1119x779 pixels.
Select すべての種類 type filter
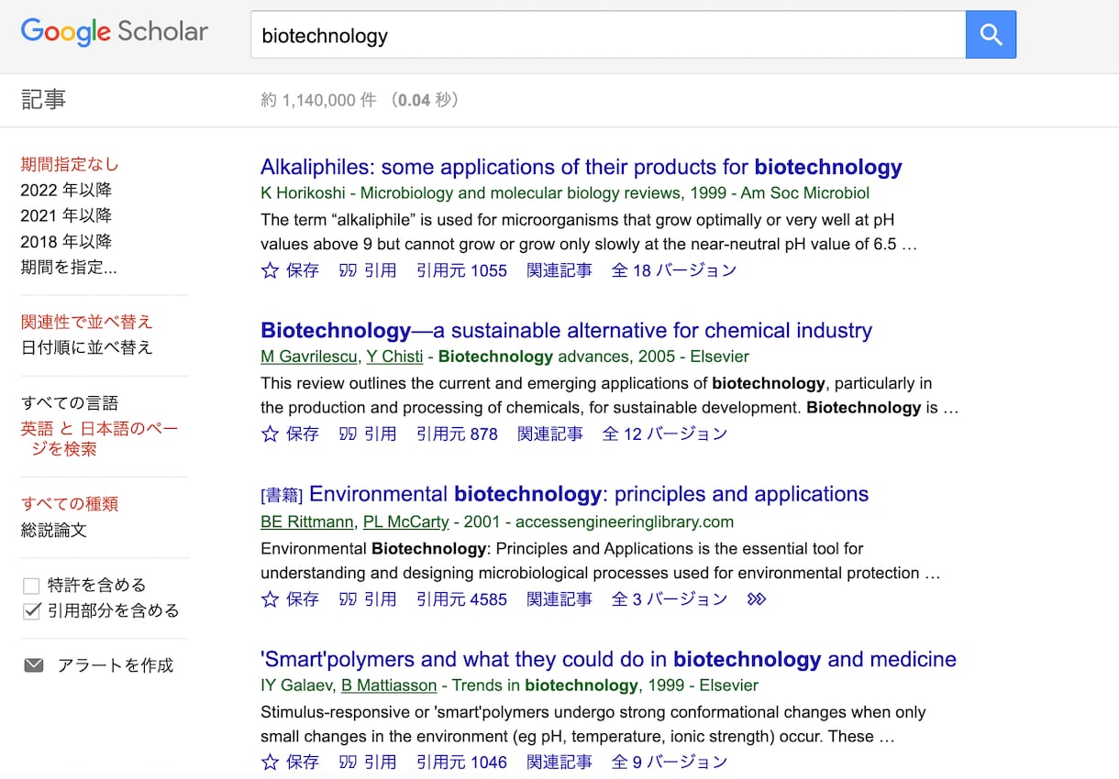click(70, 504)
